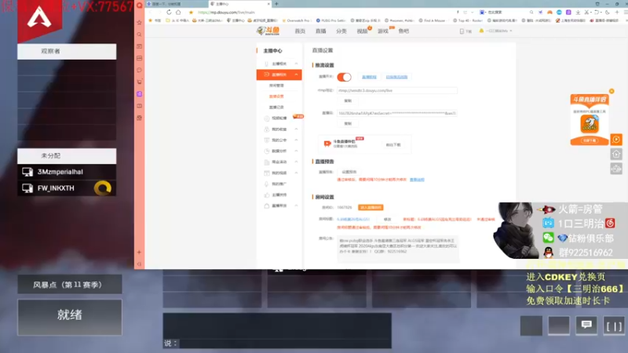Copy the stream key with its copy button
The height and width of the screenshot is (353, 628).
348,124
